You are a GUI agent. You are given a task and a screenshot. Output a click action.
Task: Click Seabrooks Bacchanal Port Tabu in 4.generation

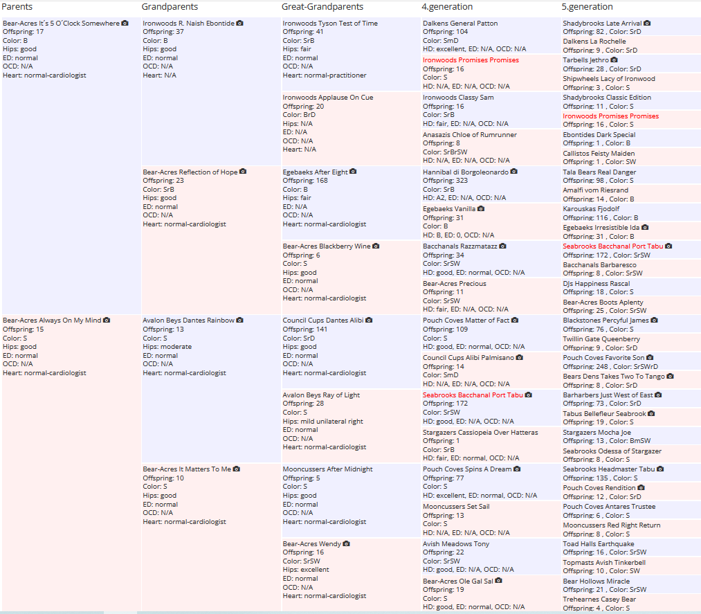pyautogui.click(x=473, y=395)
